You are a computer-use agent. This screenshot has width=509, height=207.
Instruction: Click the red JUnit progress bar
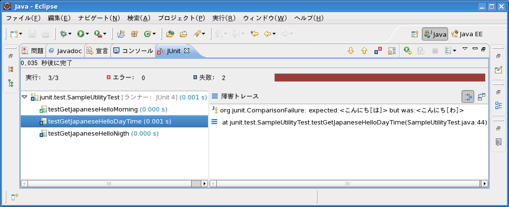coord(380,77)
